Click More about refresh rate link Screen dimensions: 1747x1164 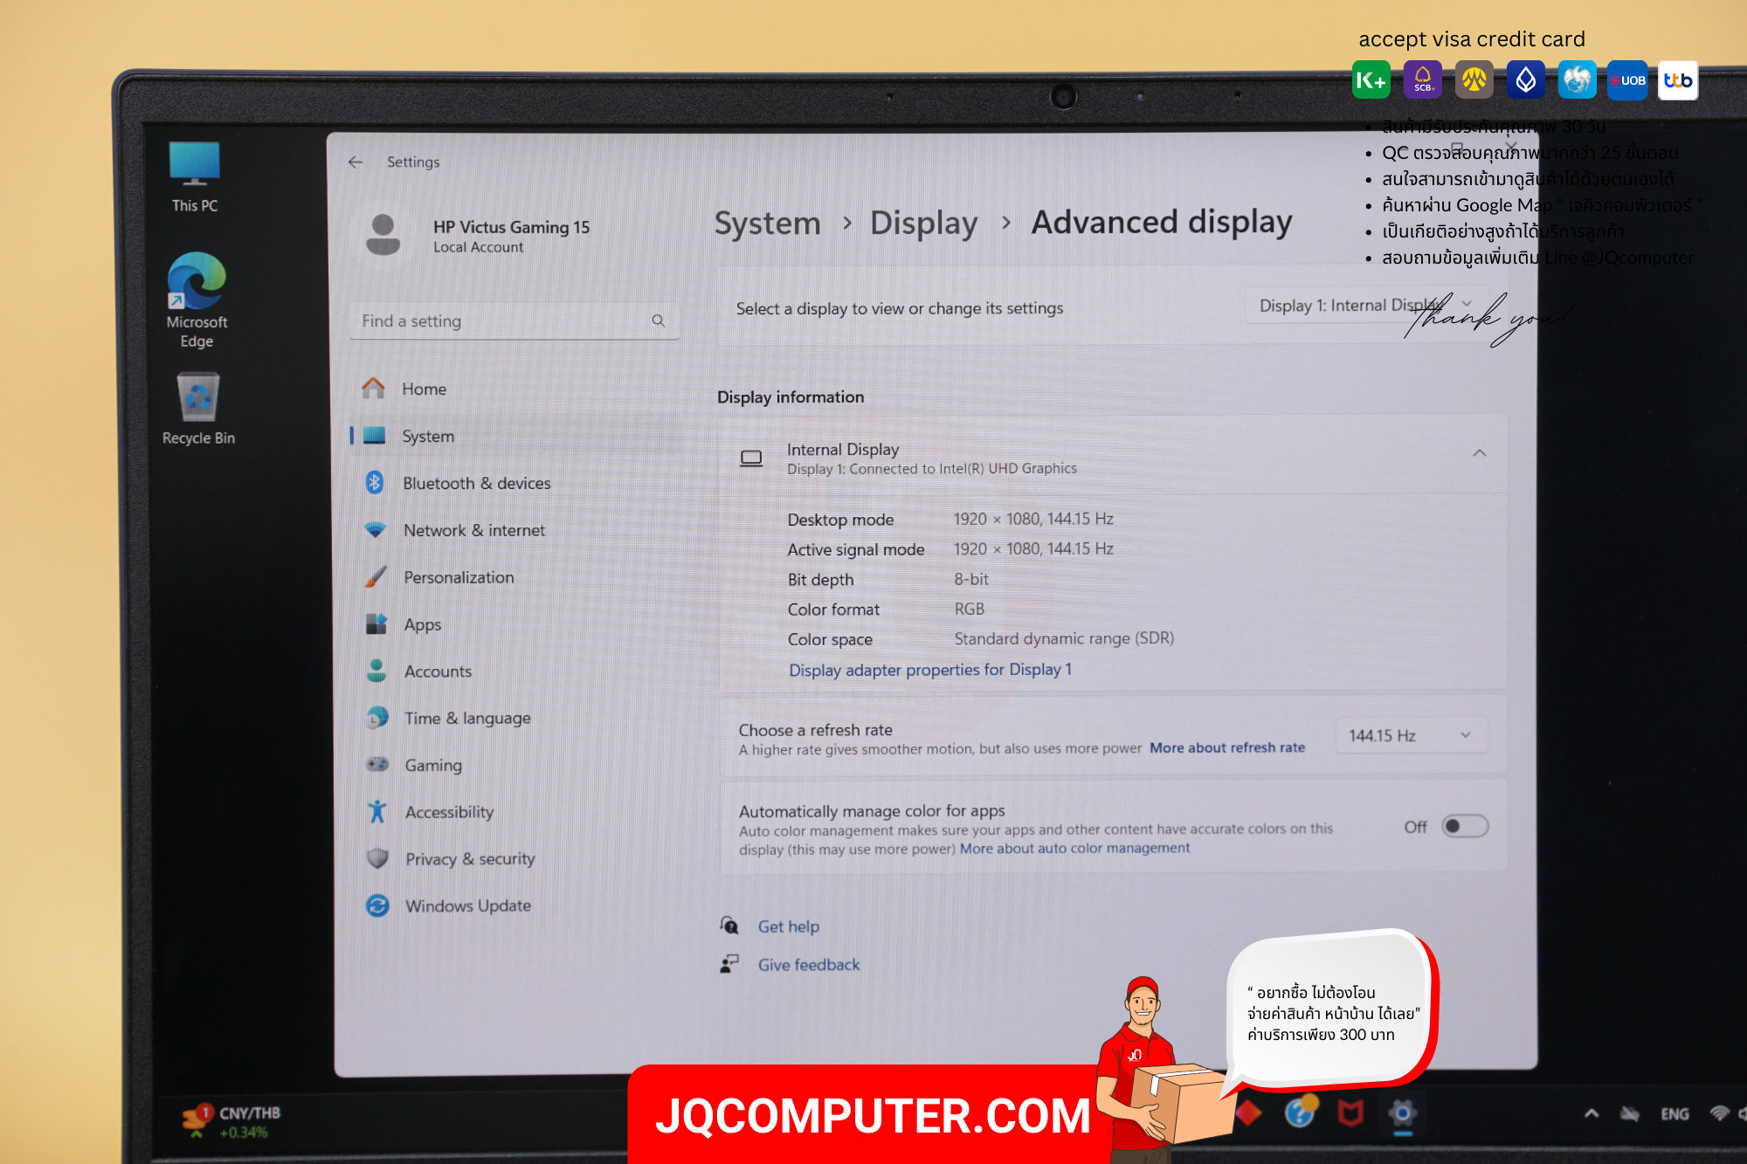point(1227,747)
